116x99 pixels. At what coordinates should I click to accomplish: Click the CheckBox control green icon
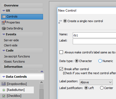click(x=4, y=96)
